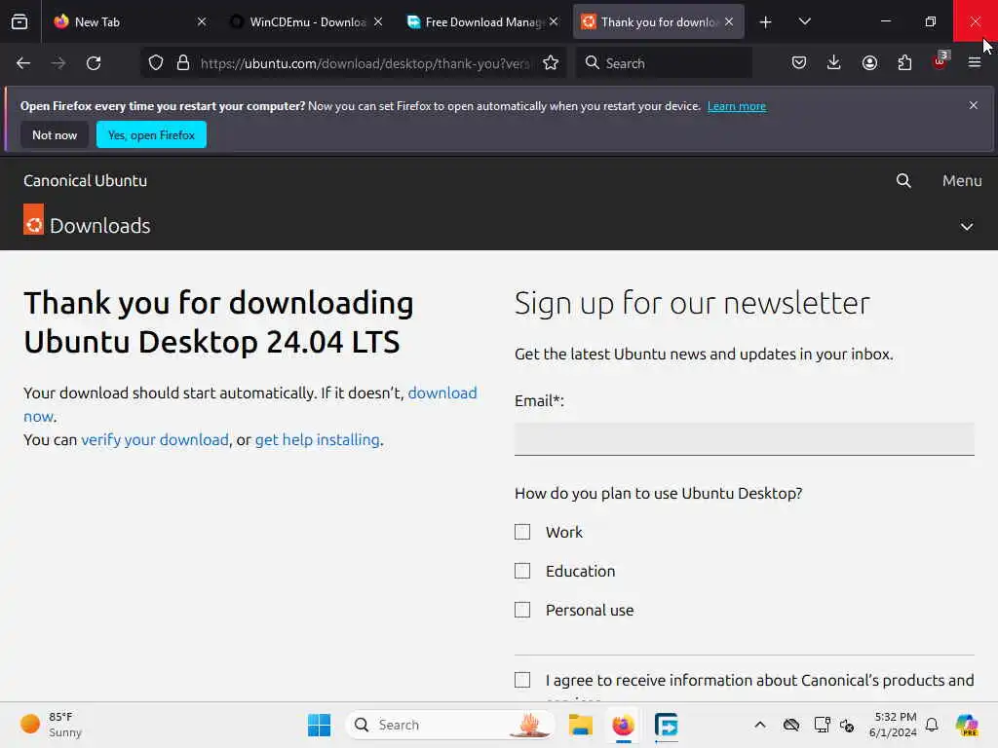Click the Canonical Ubuntu site title
This screenshot has width=998, height=748.
tap(86, 180)
